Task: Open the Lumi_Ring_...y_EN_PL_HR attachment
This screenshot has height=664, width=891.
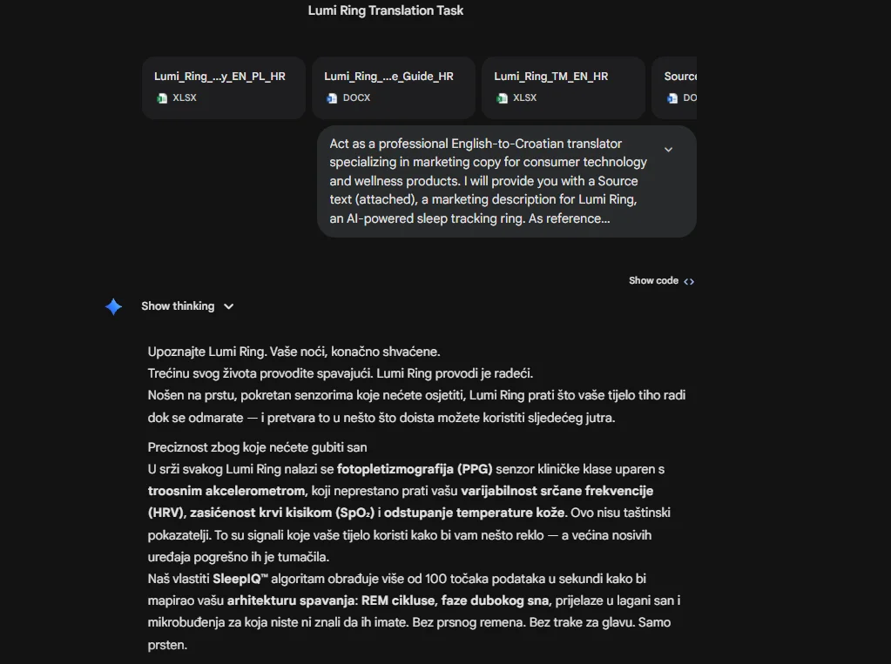Action: pyautogui.click(x=223, y=88)
